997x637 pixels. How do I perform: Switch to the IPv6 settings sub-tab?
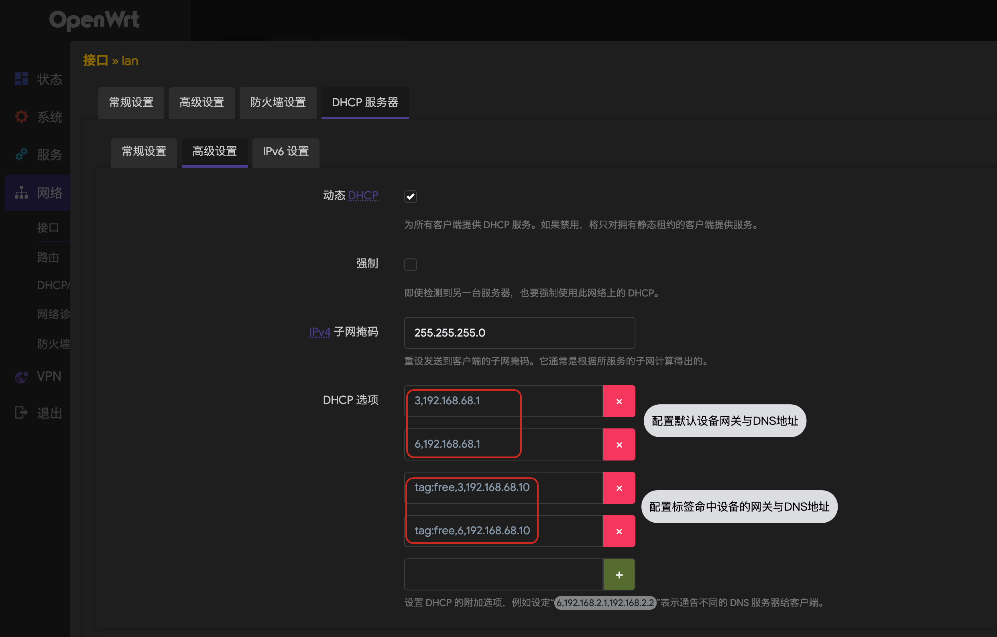tap(285, 152)
